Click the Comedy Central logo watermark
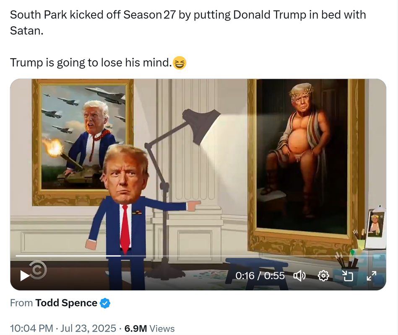Viewport: 398px width, 335px height. [38, 270]
